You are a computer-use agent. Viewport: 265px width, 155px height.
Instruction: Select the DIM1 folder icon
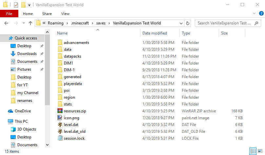pyautogui.click(x=60, y=63)
